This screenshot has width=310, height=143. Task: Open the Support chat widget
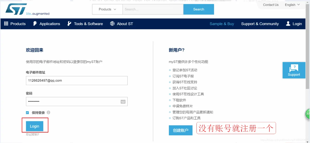[x=294, y=70]
